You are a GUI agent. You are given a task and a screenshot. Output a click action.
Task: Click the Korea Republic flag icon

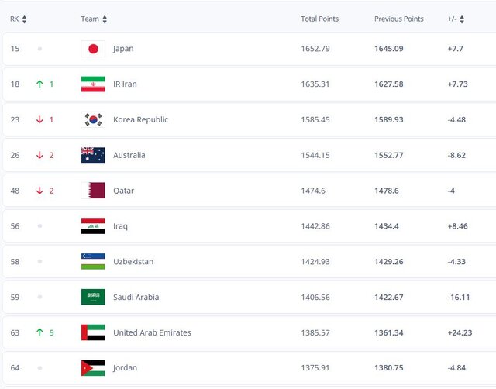93,119
